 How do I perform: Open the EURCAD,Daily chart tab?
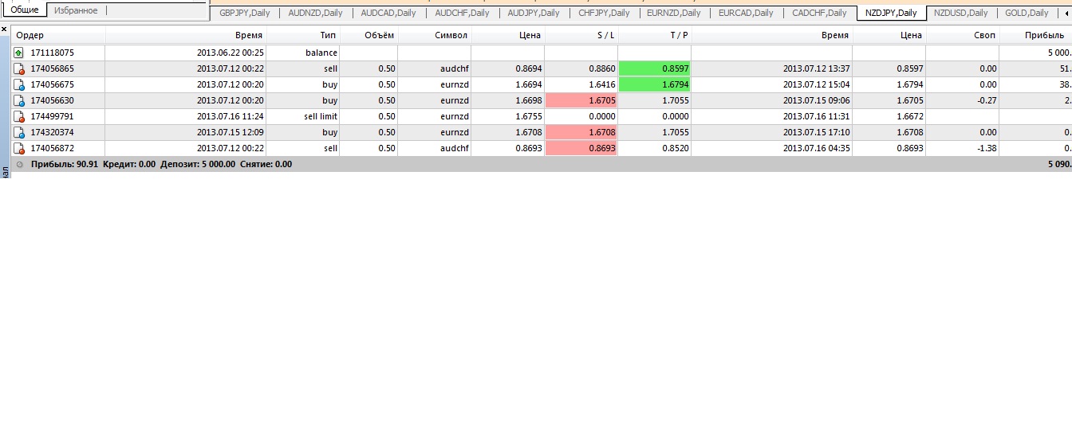click(746, 13)
